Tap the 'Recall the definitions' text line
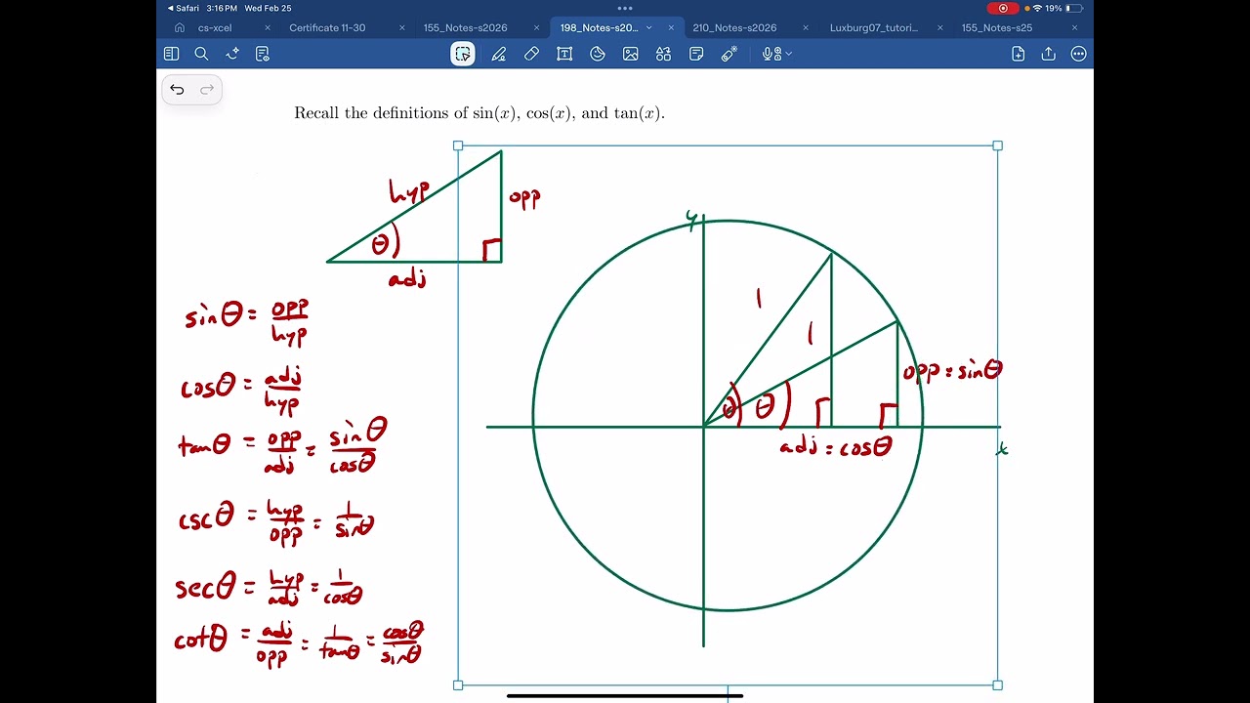 (x=479, y=113)
